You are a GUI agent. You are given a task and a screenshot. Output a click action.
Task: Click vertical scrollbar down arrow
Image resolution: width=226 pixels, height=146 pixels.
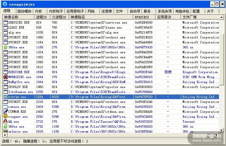click(221, 130)
